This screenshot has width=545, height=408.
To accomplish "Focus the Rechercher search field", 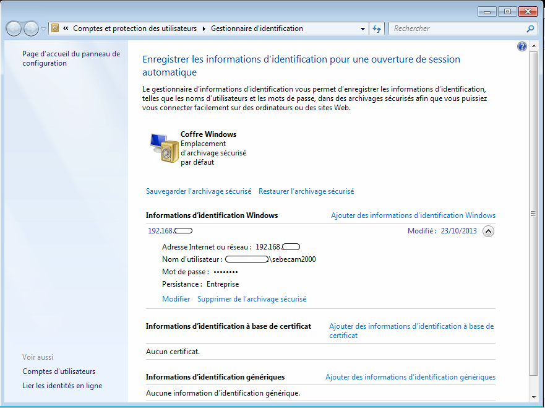I will (457, 28).
